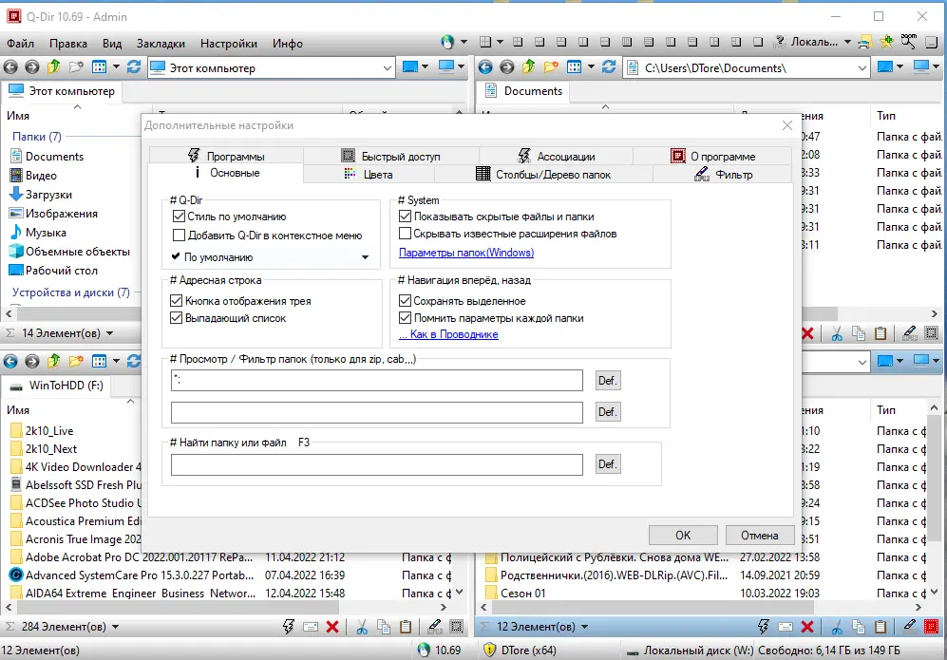The image size is (947, 660).
Task: Click back arrow in Documents pane toolbar
Action: pos(485,67)
